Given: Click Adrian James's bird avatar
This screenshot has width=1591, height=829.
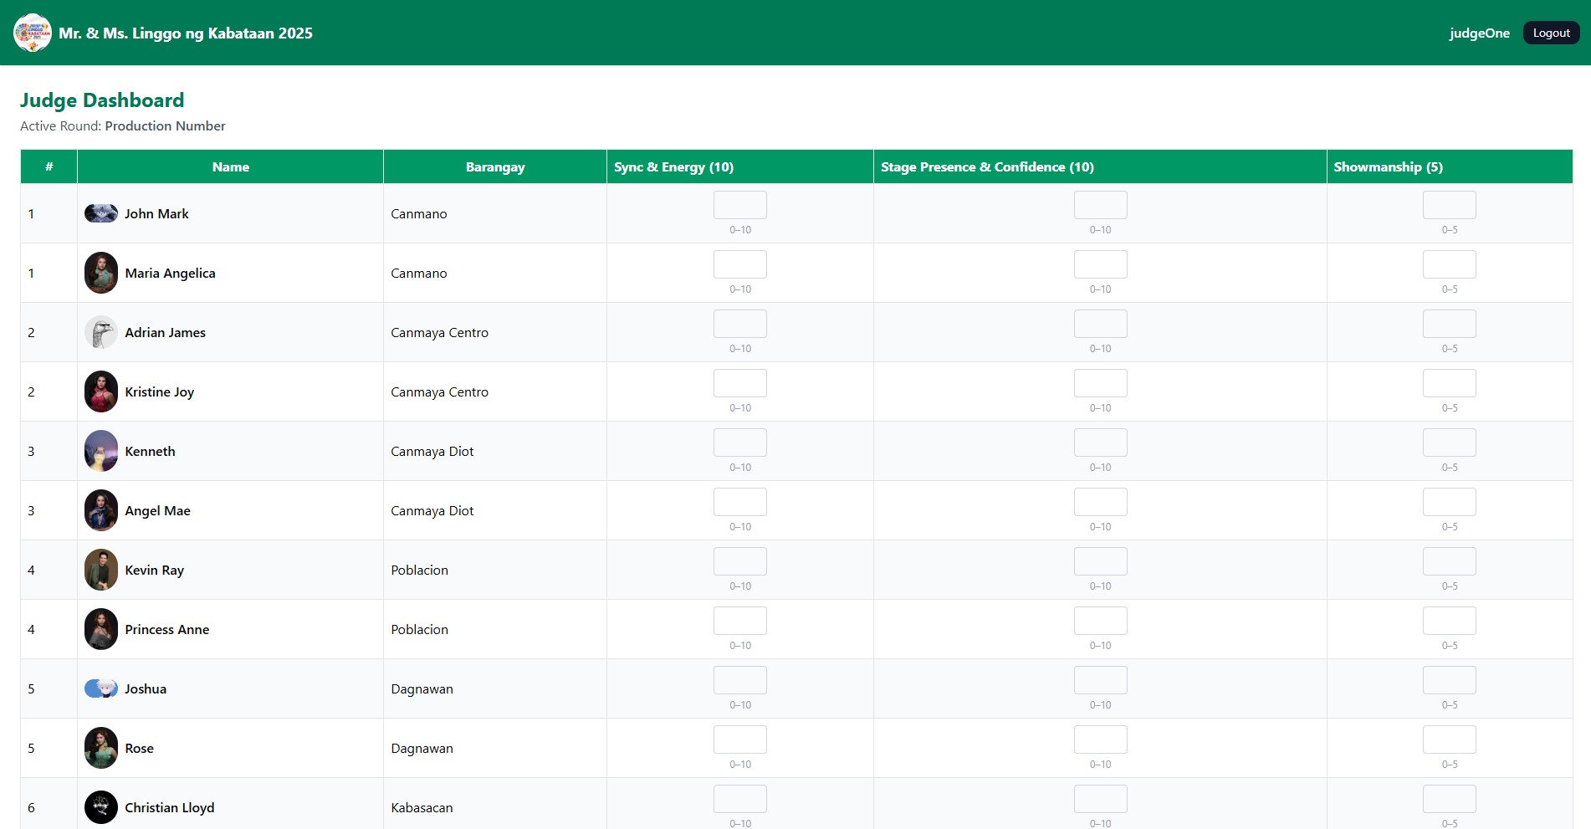Looking at the screenshot, I should [101, 332].
